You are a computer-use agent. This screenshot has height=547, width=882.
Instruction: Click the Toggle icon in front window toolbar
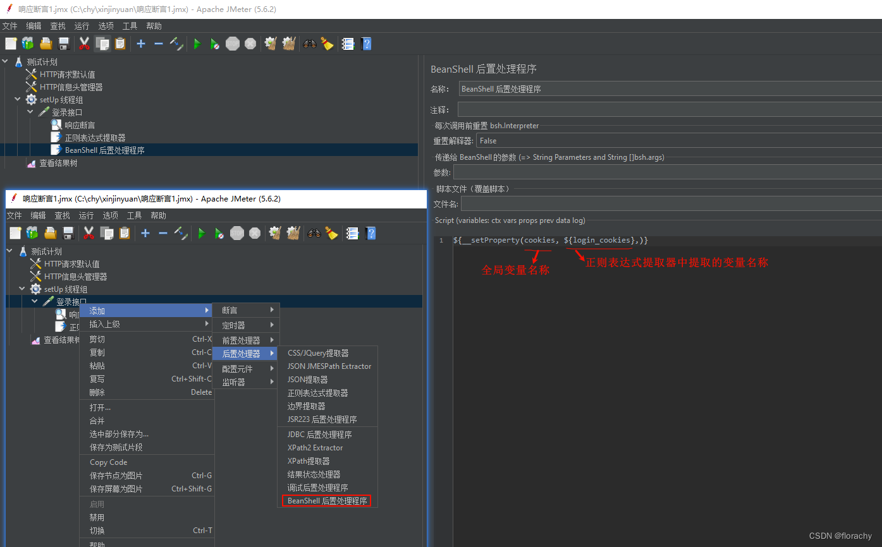click(x=181, y=233)
